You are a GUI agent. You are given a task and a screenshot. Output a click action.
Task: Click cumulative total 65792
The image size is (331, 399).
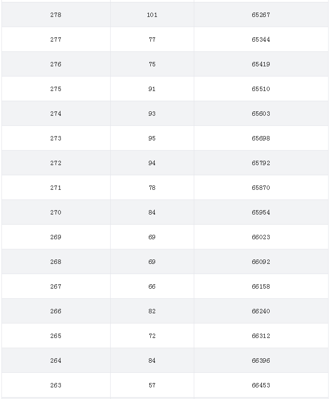coord(261,163)
